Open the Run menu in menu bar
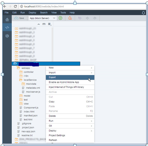This screenshot has height=146, width=148. pyautogui.click(x=23, y=12)
